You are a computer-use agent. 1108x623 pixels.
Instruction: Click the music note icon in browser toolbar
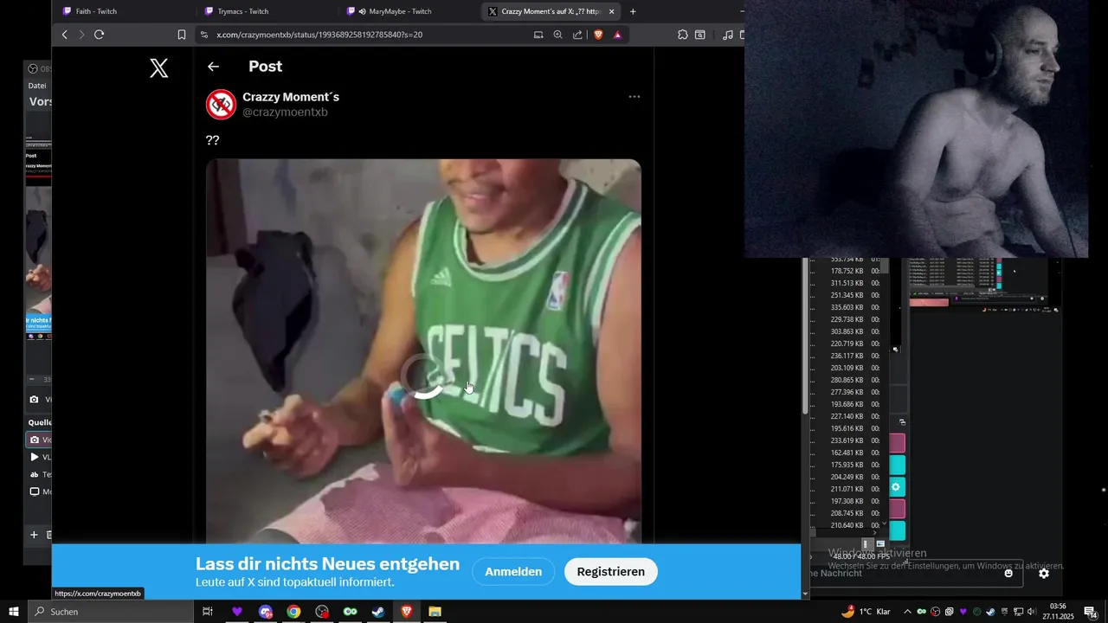click(727, 35)
